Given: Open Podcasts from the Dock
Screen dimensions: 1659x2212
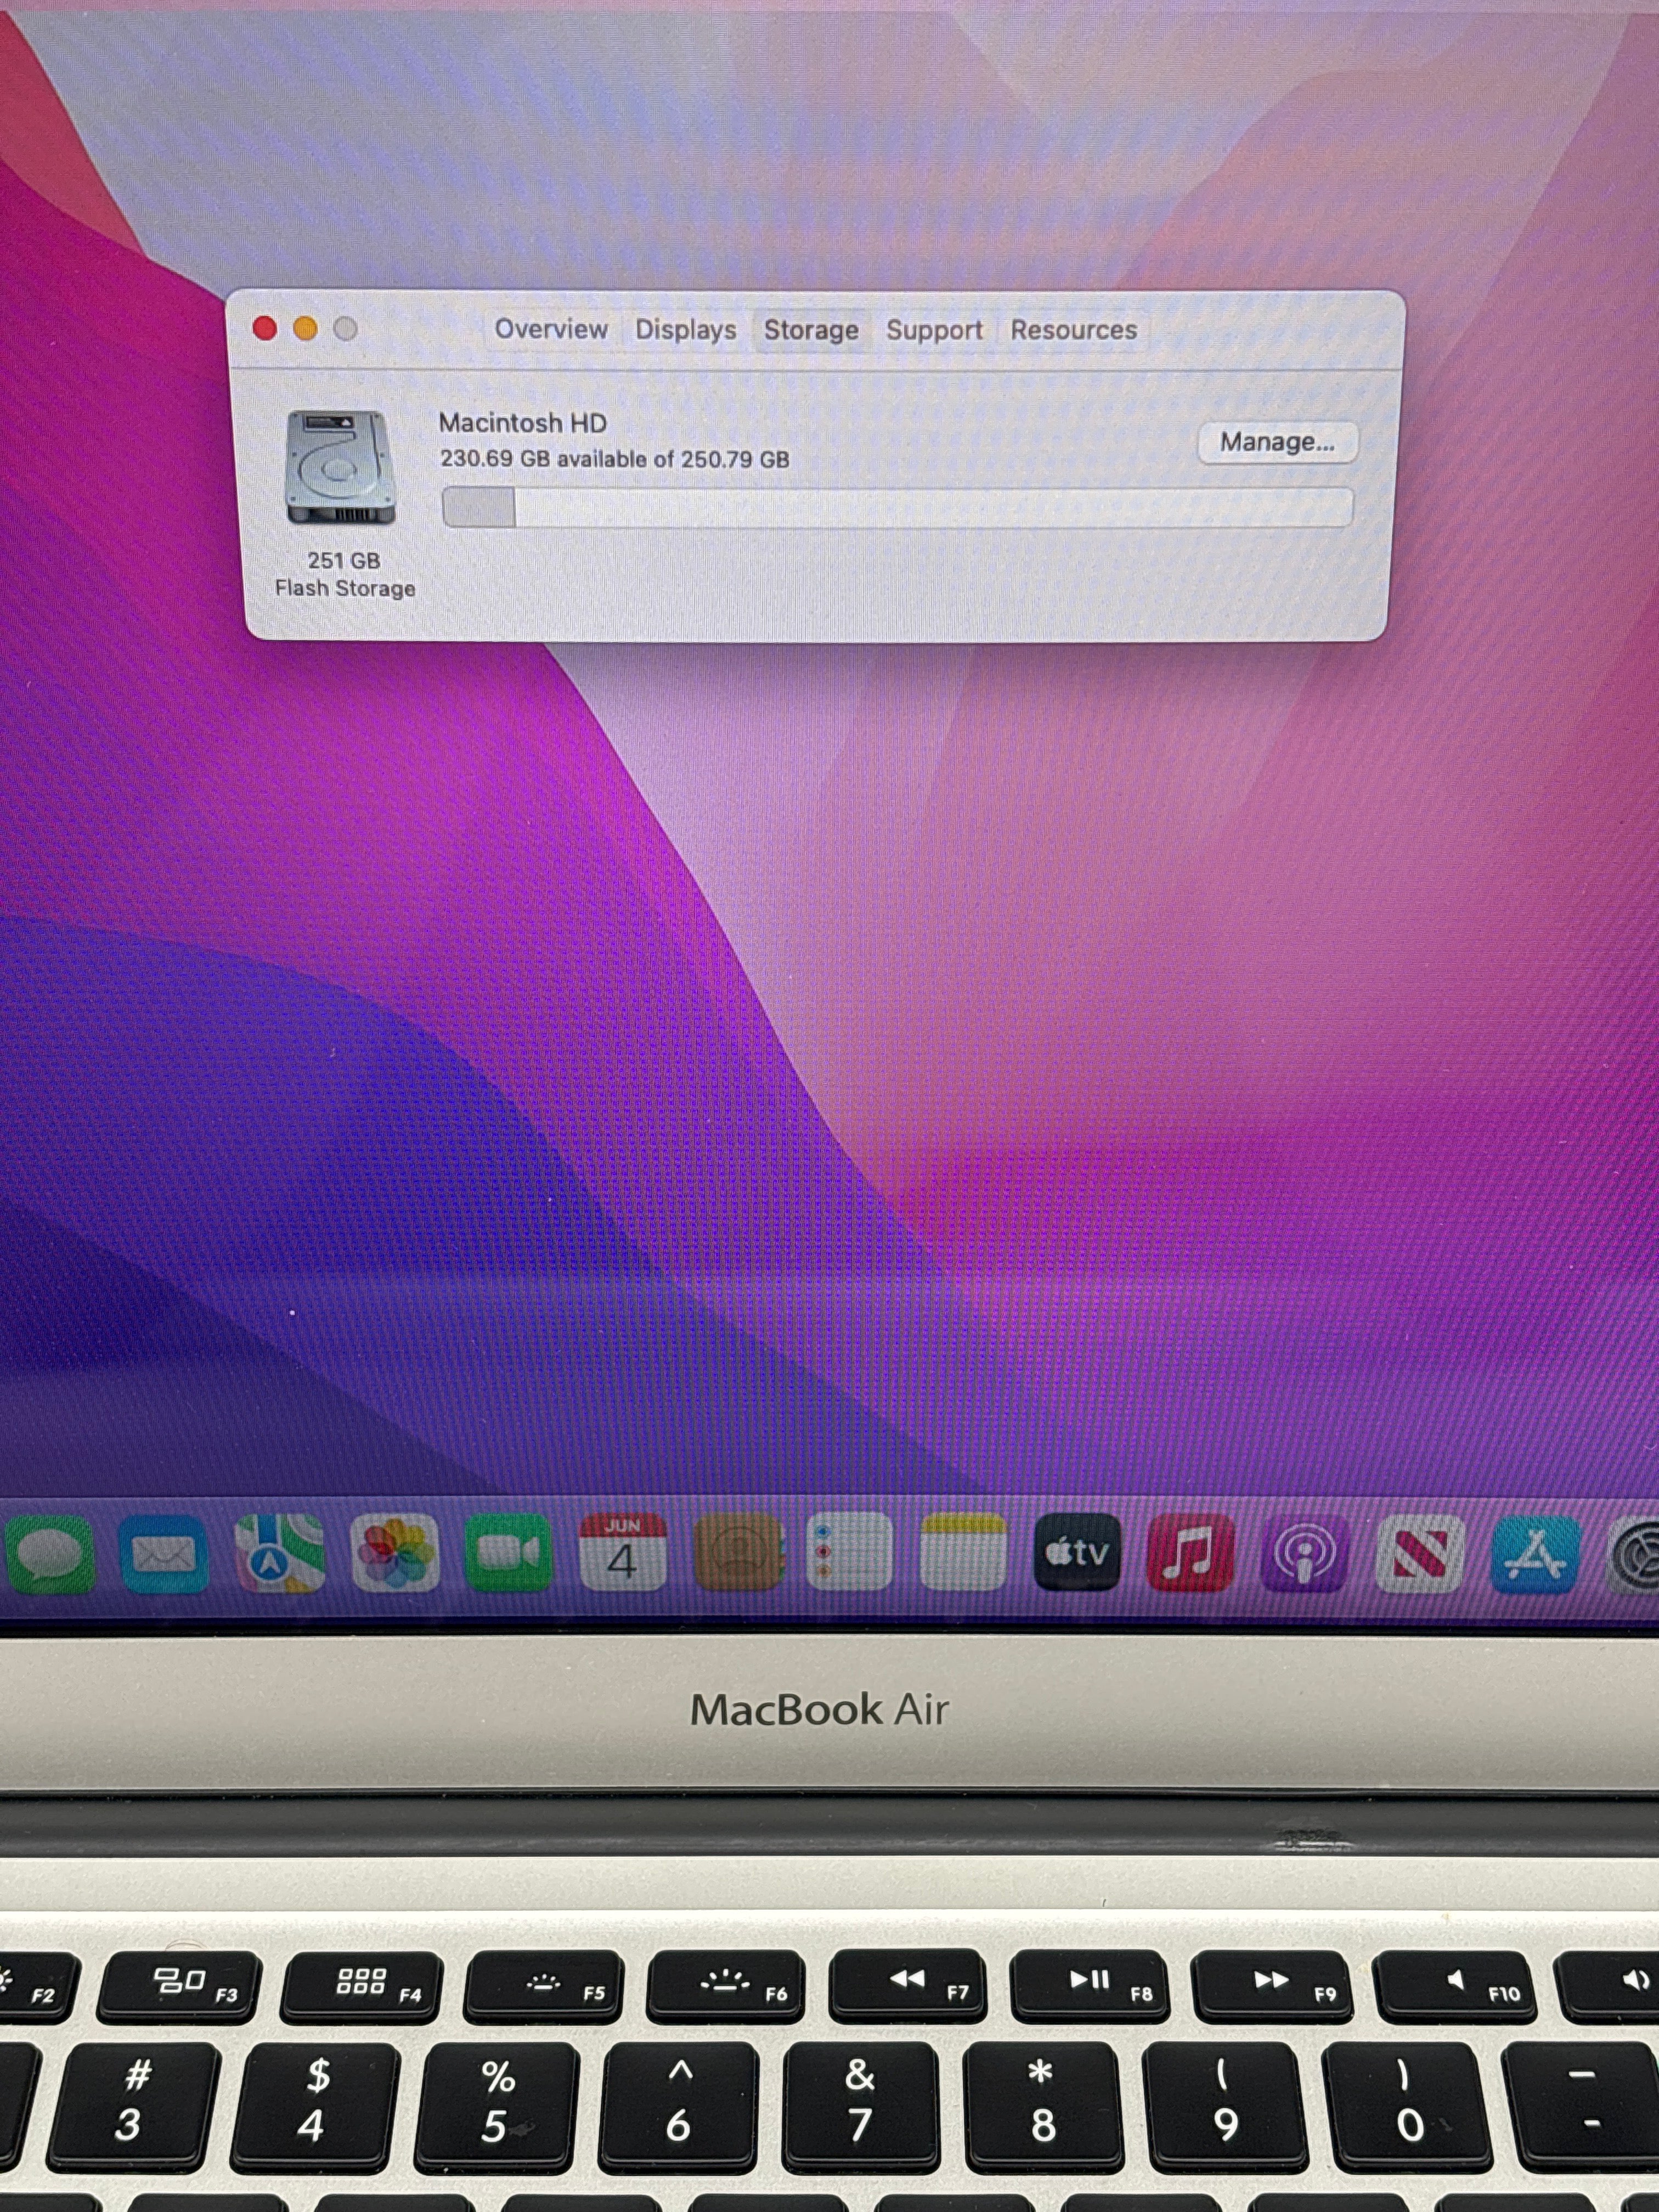Looking at the screenshot, I should tap(1305, 1554).
